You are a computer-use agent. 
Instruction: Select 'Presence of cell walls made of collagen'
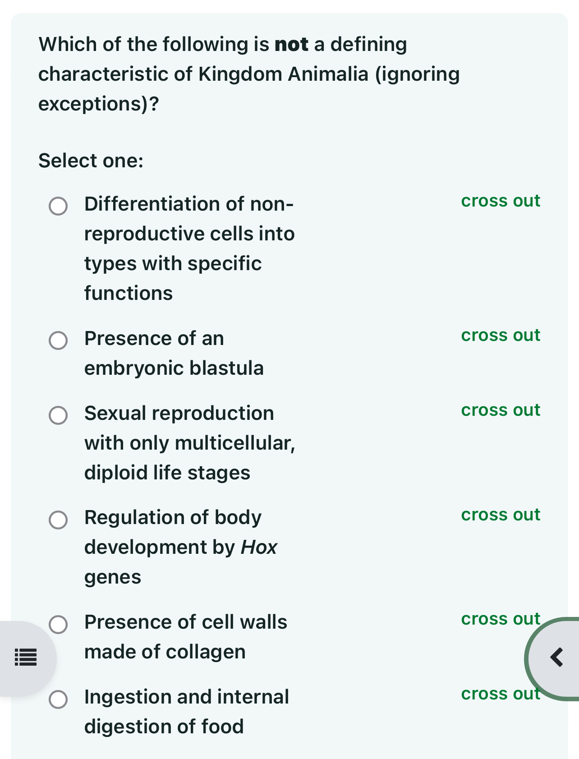58,625
